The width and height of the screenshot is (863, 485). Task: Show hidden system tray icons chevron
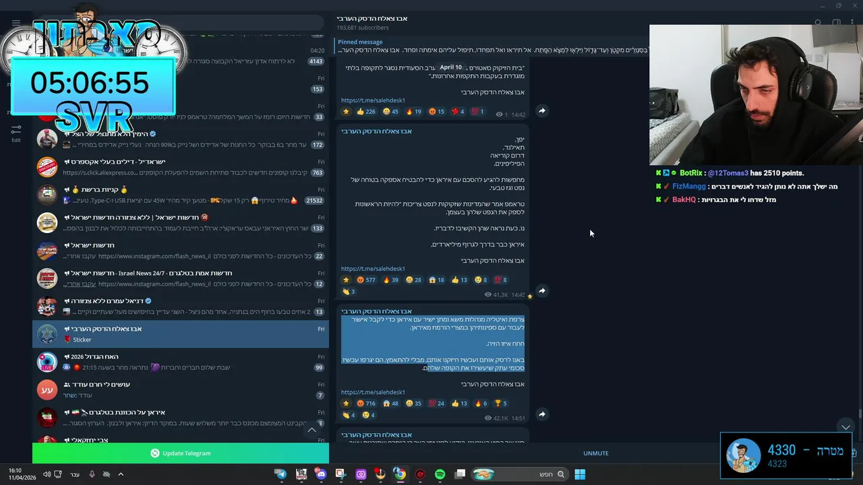coord(120,474)
